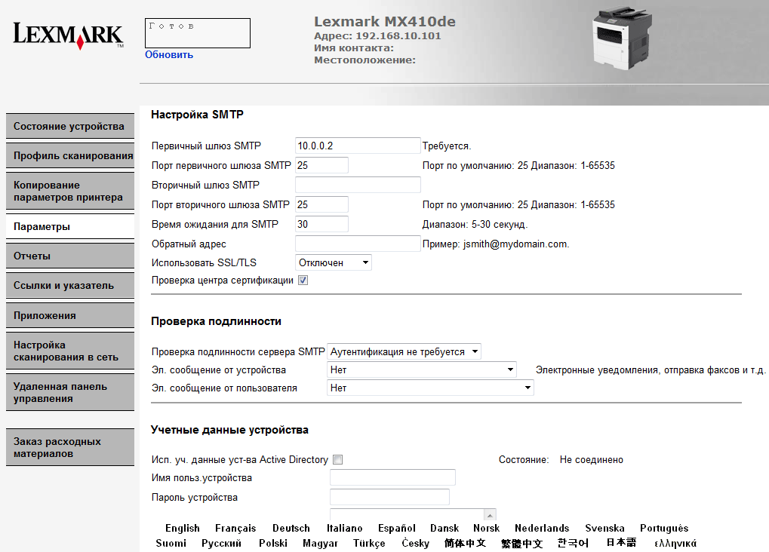Screen dimensions: 769x552
Task: Switch language to 繁體中文
Action: click(x=521, y=543)
